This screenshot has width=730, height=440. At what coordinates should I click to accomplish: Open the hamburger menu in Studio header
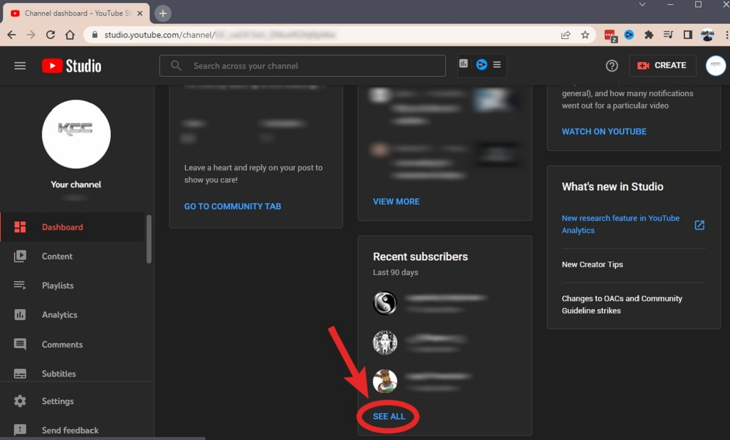pyautogui.click(x=20, y=66)
